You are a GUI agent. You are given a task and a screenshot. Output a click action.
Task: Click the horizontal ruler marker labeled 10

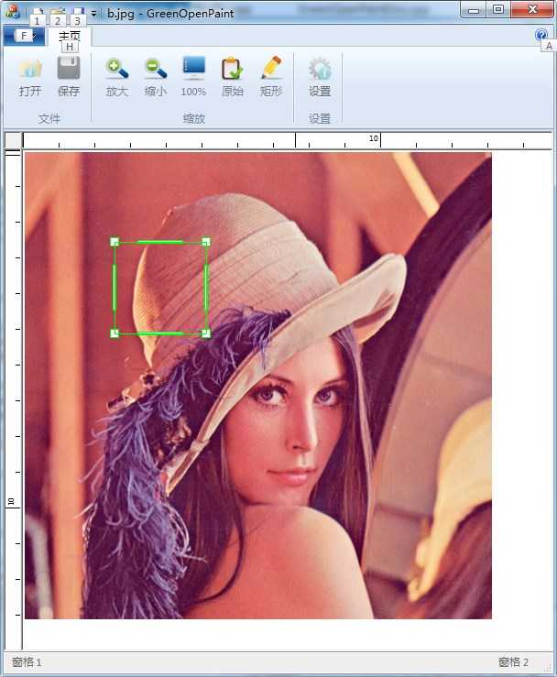coord(374,138)
